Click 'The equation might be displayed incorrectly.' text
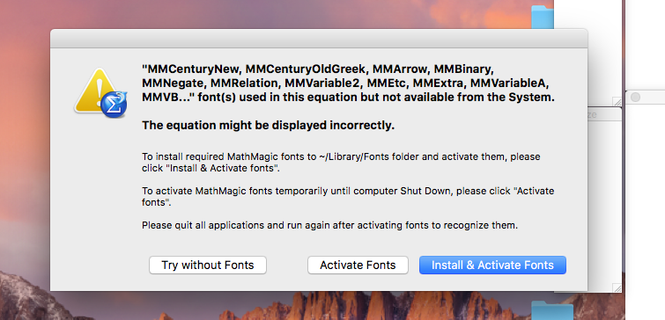The height and width of the screenshot is (320, 665). click(268, 126)
